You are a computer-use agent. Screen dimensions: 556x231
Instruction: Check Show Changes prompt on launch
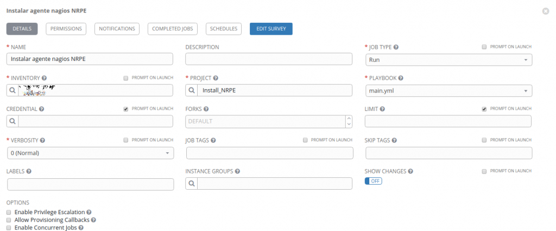click(484, 171)
